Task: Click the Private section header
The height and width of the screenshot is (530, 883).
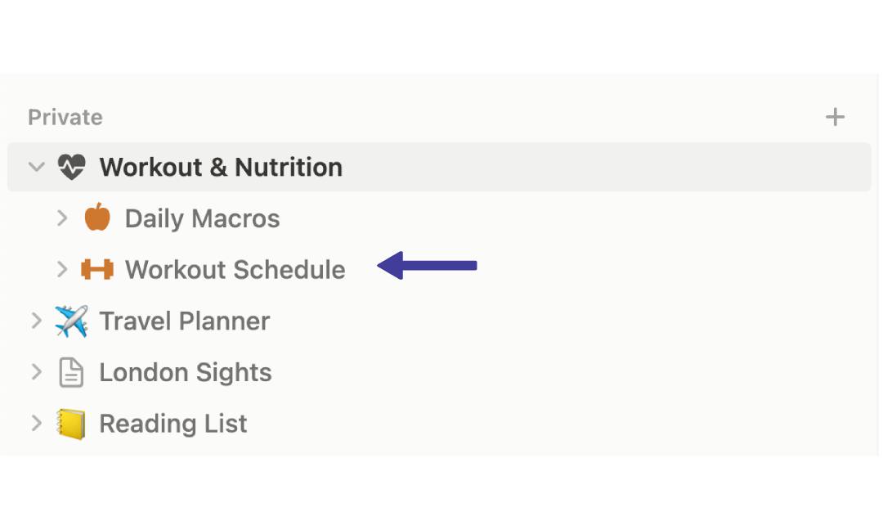Action: [x=65, y=117]
